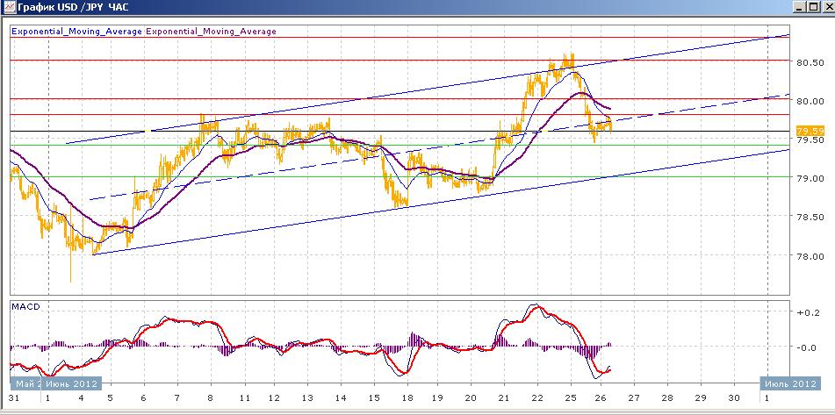Click the chart icon in the title bar

point(9,7)
